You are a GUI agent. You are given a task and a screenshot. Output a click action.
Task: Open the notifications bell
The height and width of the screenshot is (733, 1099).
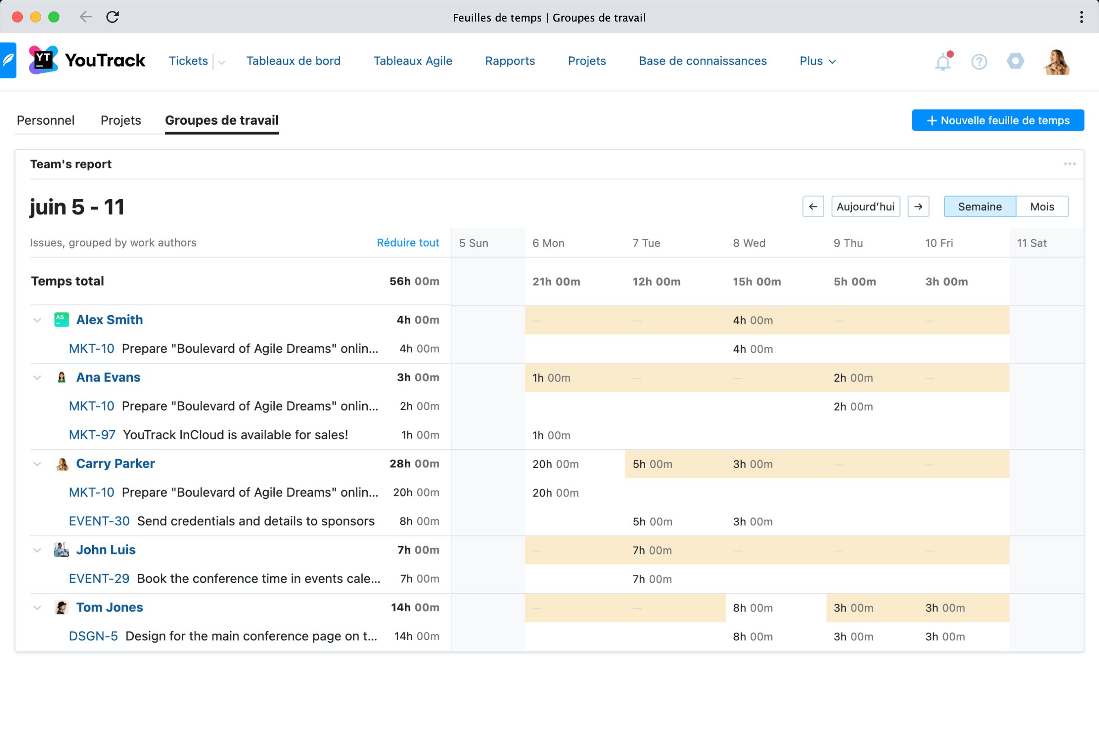942,62
